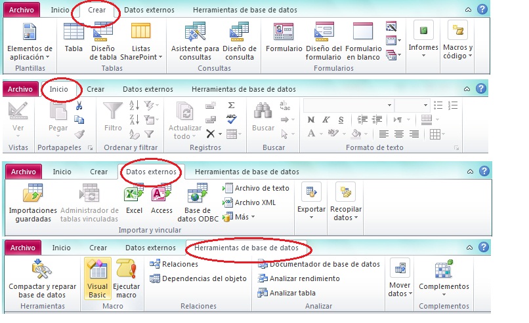Image resolution: width=529 pixels, height=323 pixels.
Task: Toggle filter with small funnel icon
Action: [149, 134]
